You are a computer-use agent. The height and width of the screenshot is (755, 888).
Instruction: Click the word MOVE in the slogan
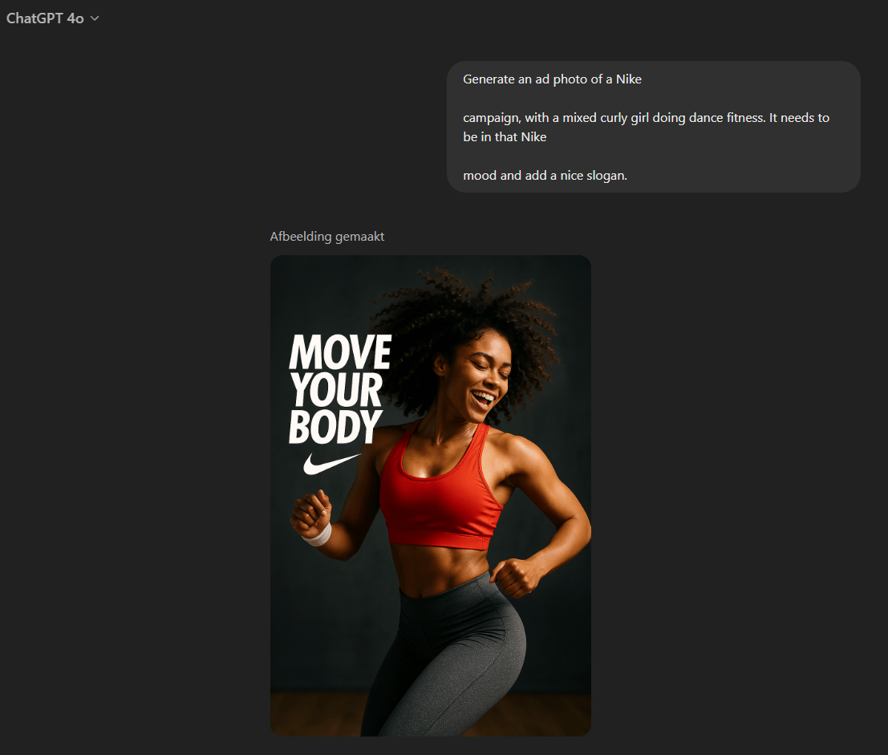340,353
